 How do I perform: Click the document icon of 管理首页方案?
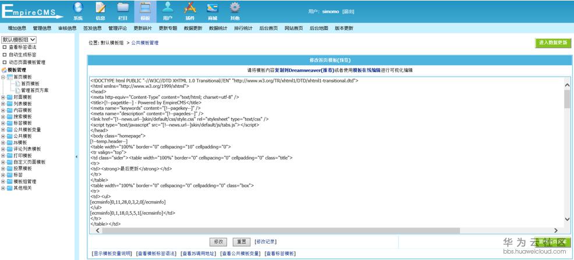coord(17,90)
